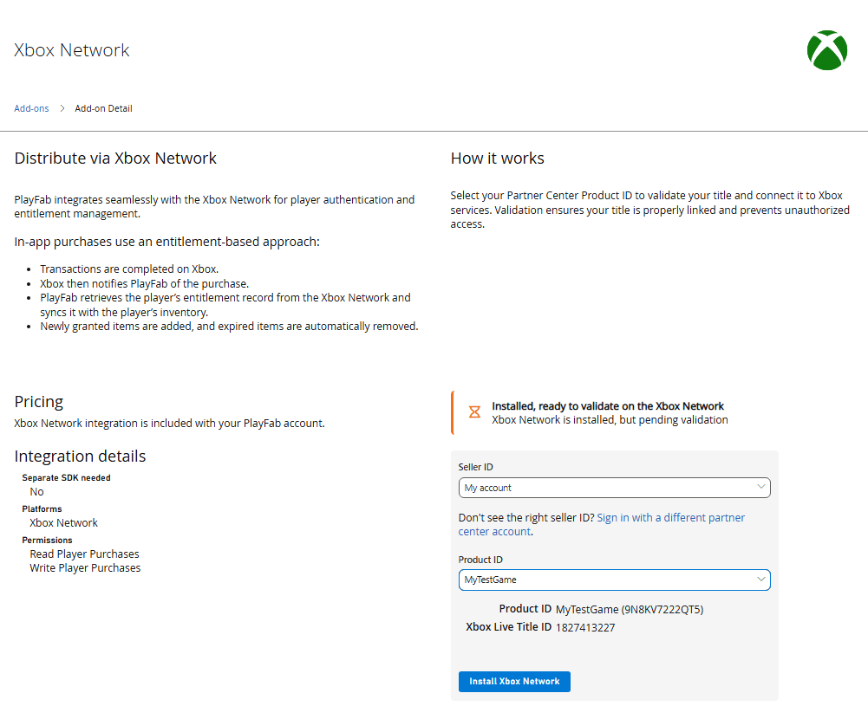Screen dimensions: 868x706
Task: Click the Product ID value MyTestGame (9N8KV7222QT5)
Action: click(x=630, y=609)
